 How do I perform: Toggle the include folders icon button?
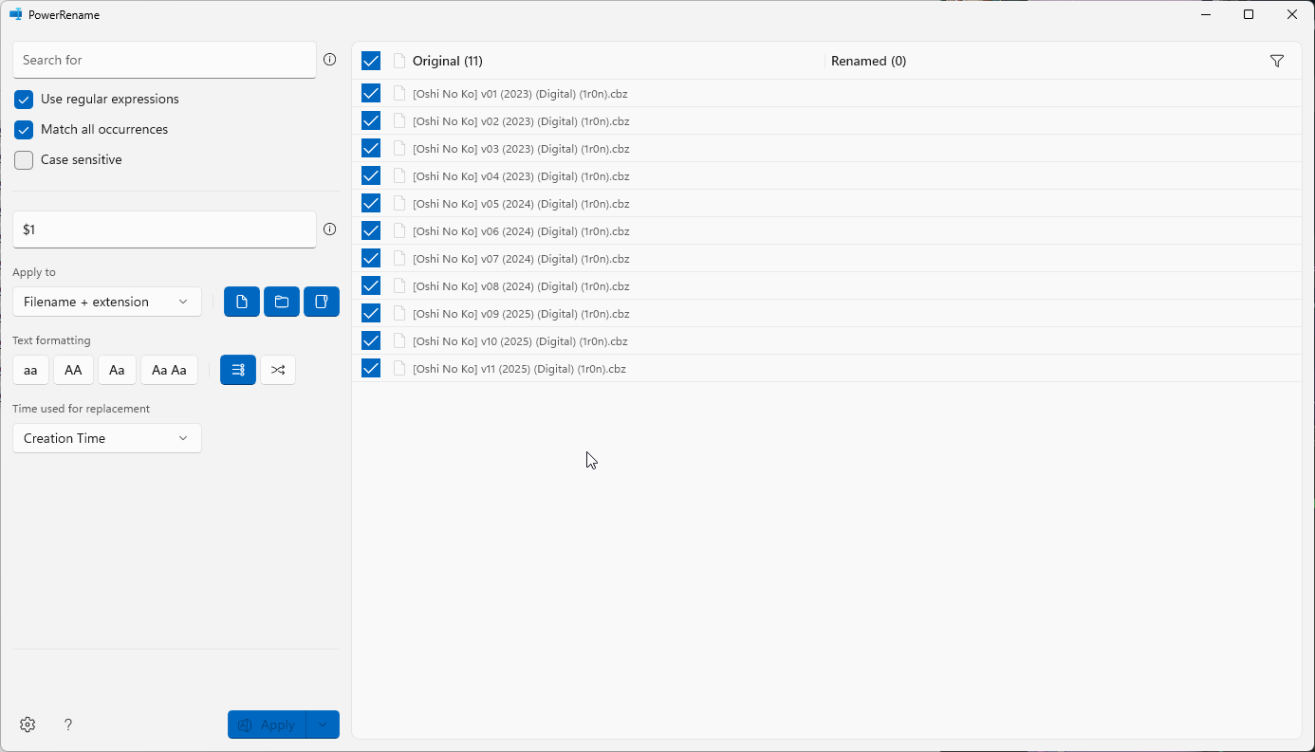point(282,302)
